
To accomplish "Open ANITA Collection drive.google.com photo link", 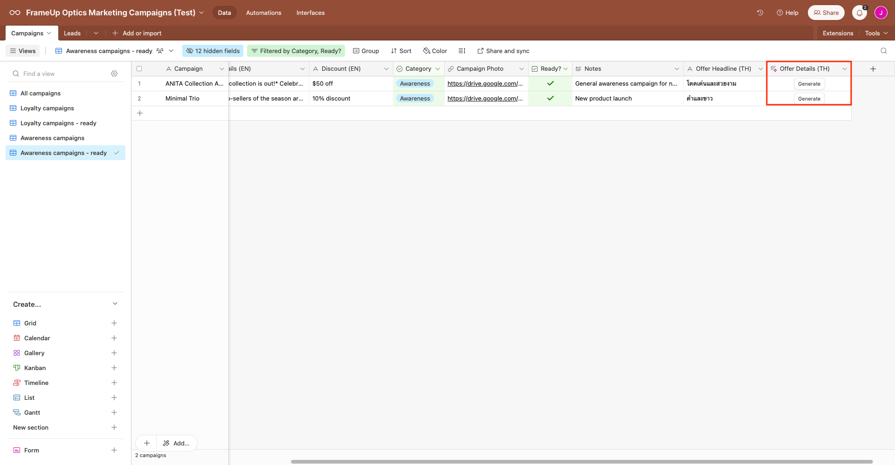I will click(x=485, y=83).
